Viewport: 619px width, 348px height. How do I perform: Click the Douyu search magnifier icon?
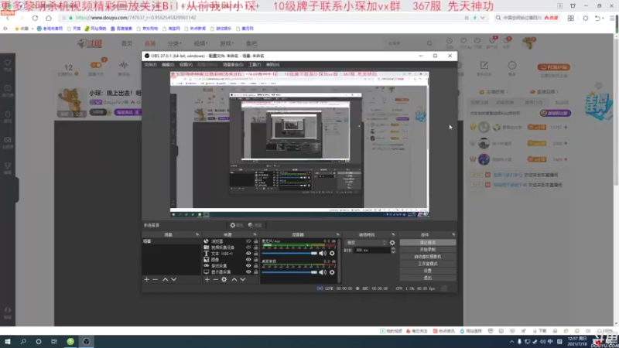click(x=429, y=43)
